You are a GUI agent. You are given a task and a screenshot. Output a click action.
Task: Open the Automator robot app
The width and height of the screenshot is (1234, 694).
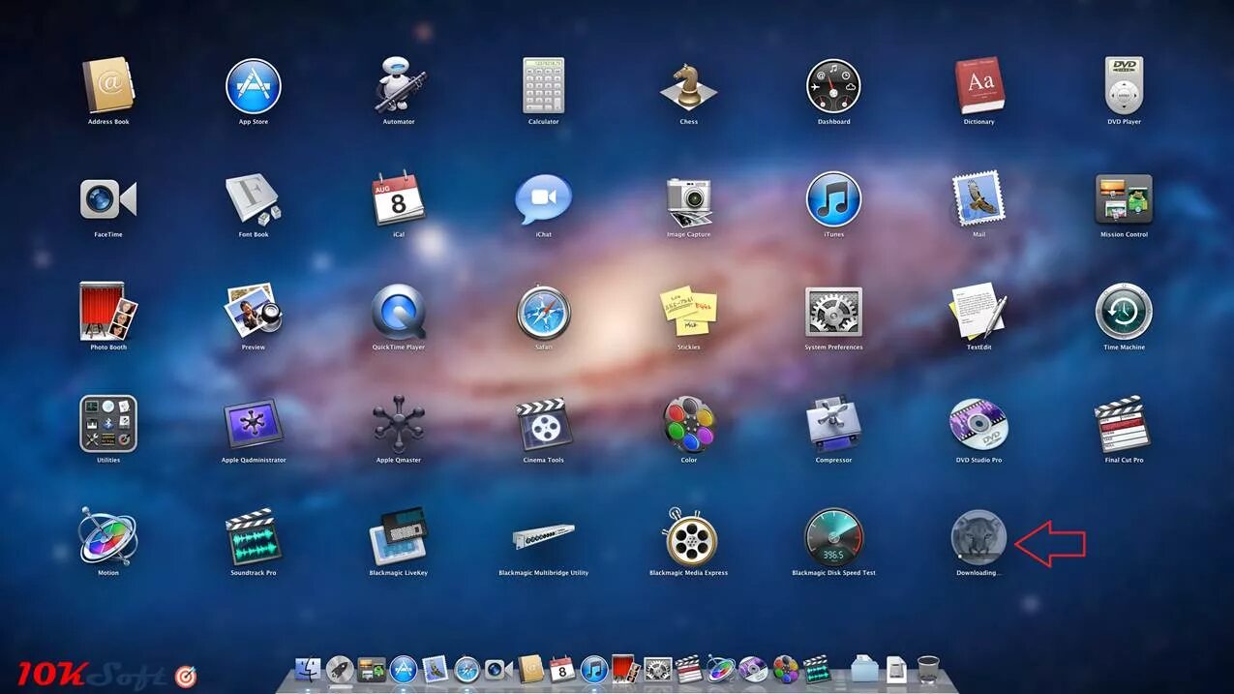point(399,85)
